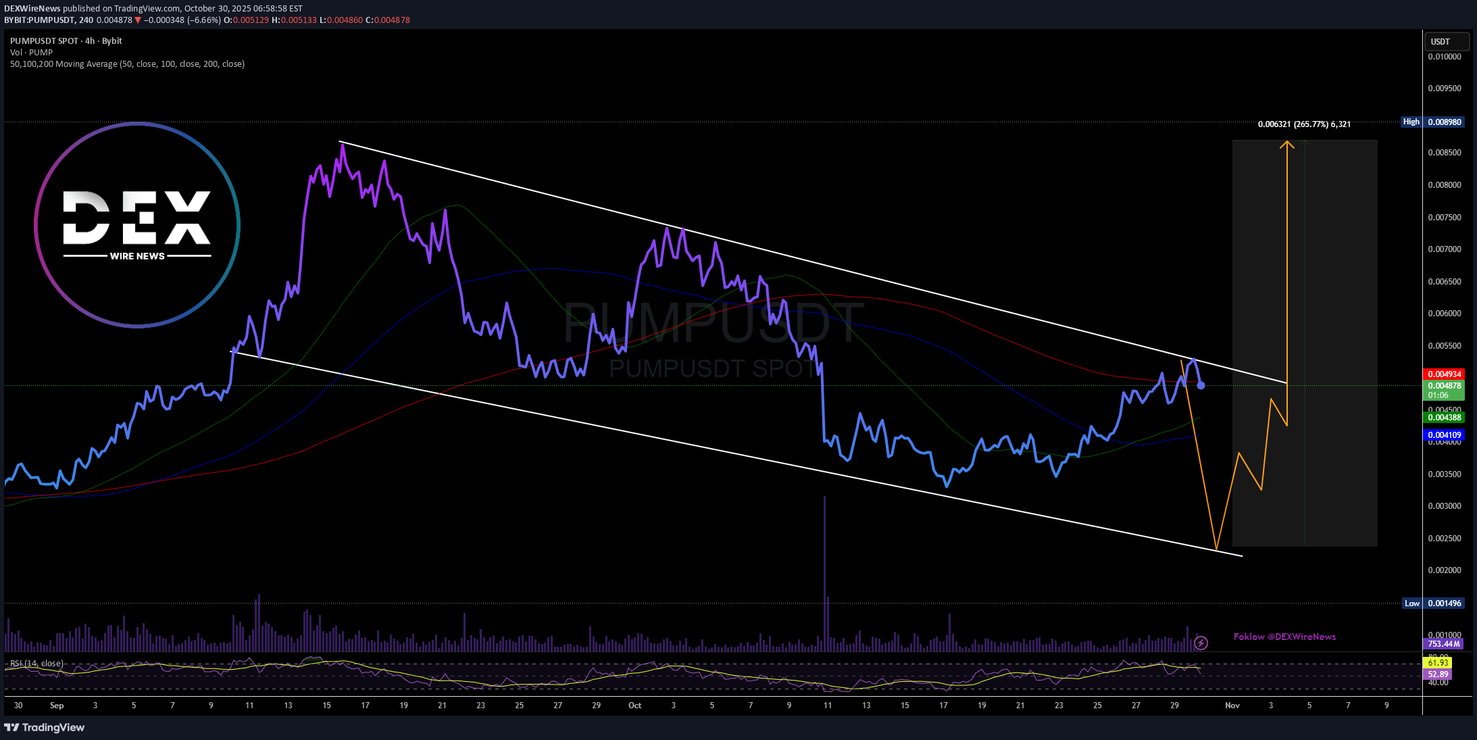The width and height of the screenshot is (1477, 740).
Task: Click the RSI (14, close) indicator label
Action: [x=37, y=663]
